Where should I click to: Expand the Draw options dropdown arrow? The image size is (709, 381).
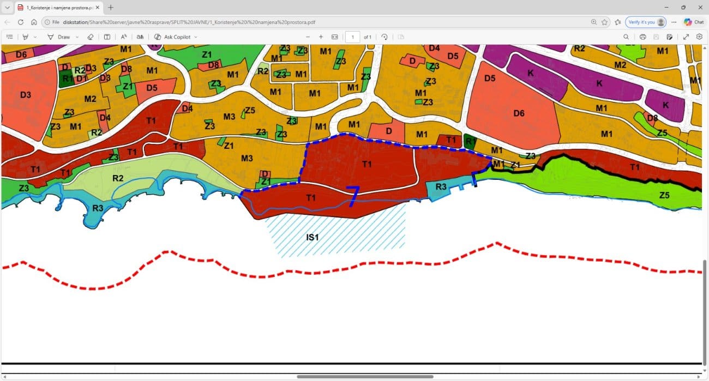coord(77,37)
